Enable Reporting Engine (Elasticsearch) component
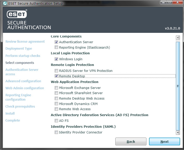Viewport: 184px width, 150px height. (x=56, y=47)
